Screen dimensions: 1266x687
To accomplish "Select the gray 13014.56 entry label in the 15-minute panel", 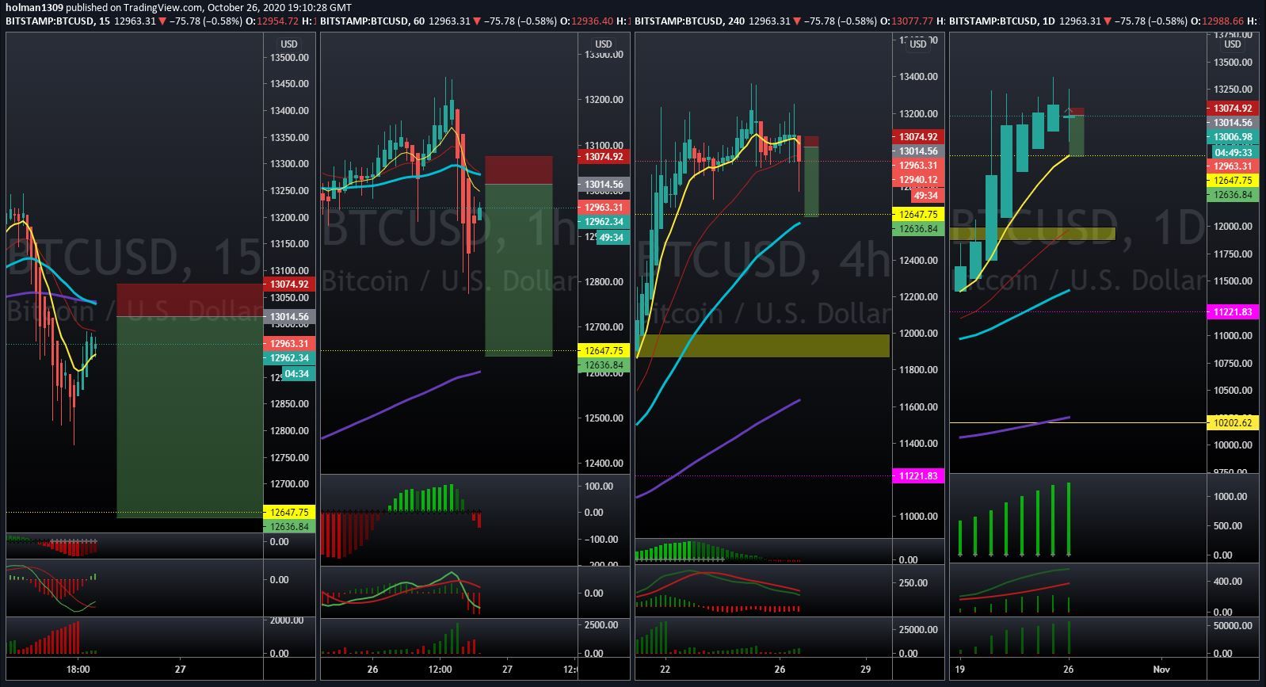I will [x=288, y=316].
